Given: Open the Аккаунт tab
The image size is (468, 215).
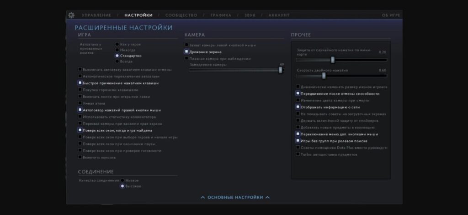Looking at the screenshot, I should tap(279, 15).
